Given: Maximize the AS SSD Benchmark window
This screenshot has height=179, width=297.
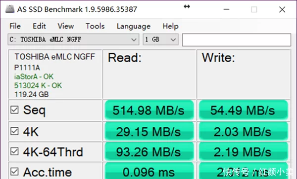Looking at the screenshot, I should click(254, 9).
